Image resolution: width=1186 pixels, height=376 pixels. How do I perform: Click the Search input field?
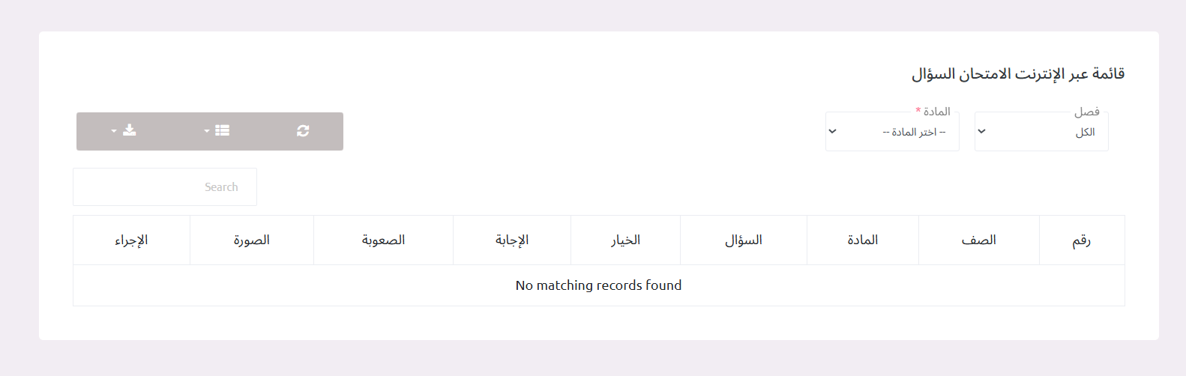(x=165, y=187)
